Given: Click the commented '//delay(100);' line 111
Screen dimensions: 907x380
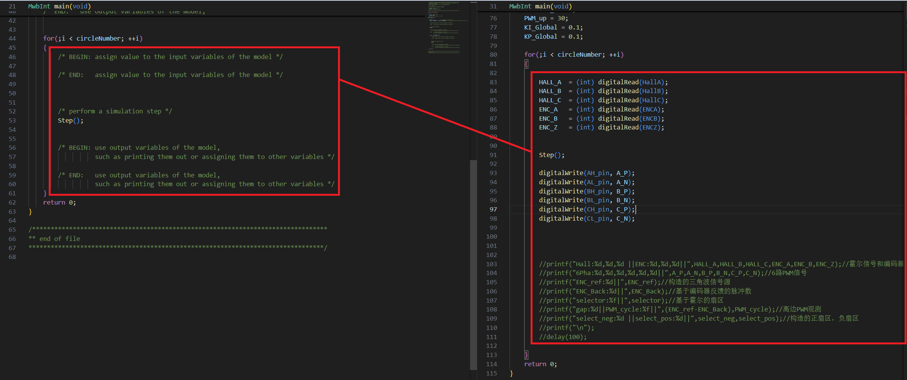Looking at the screenshot, I should pos(563,337).
